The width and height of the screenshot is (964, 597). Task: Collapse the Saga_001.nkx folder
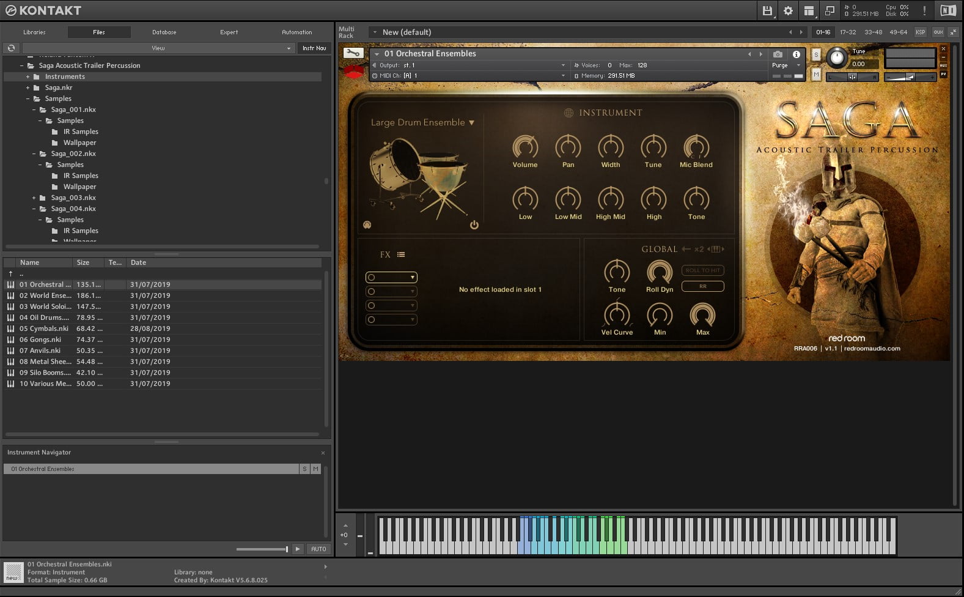[34, 109]
